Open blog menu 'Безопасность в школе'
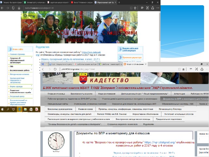 [81, 94]
